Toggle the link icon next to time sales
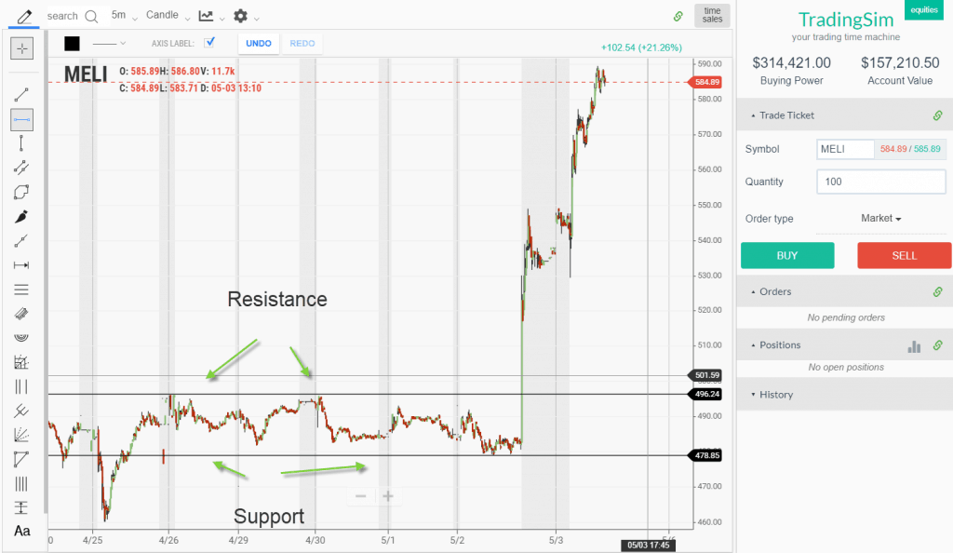 (678, 15)
